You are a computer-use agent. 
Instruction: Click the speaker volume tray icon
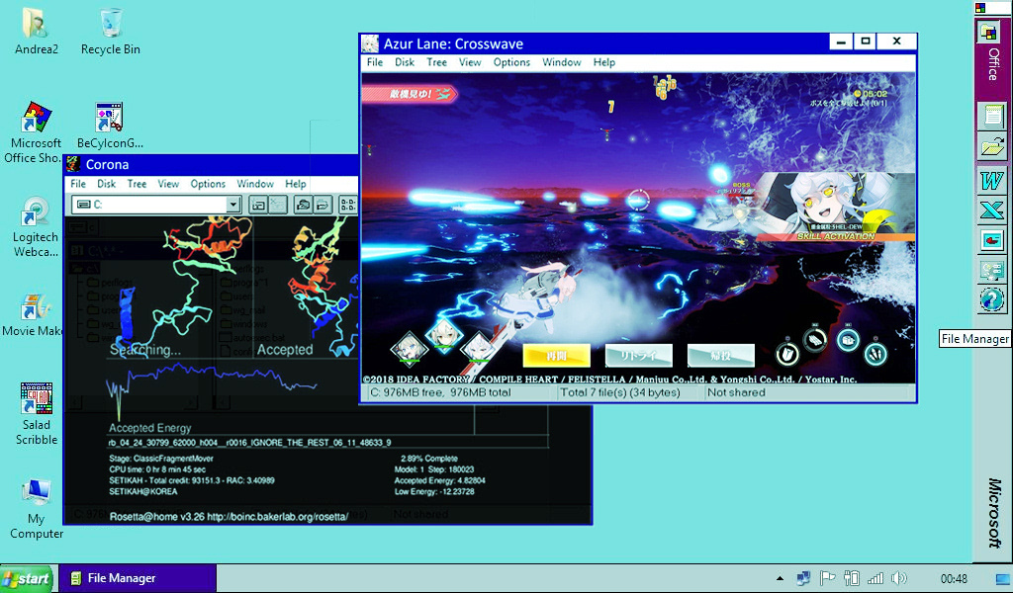coord(898,578)
